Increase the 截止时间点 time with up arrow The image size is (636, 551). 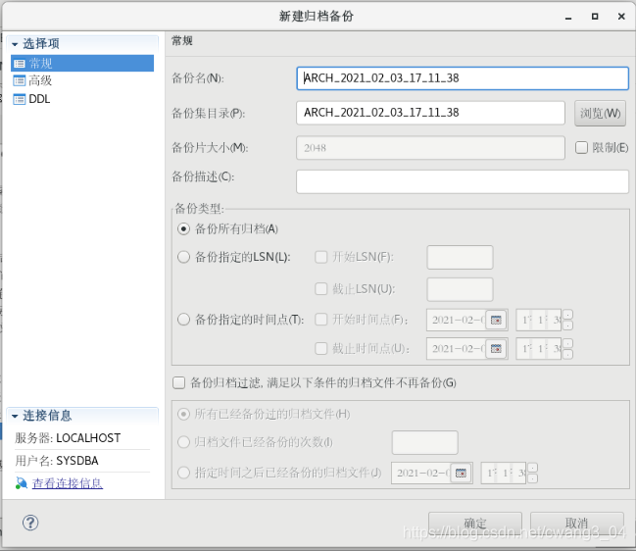tap(567, 343)
